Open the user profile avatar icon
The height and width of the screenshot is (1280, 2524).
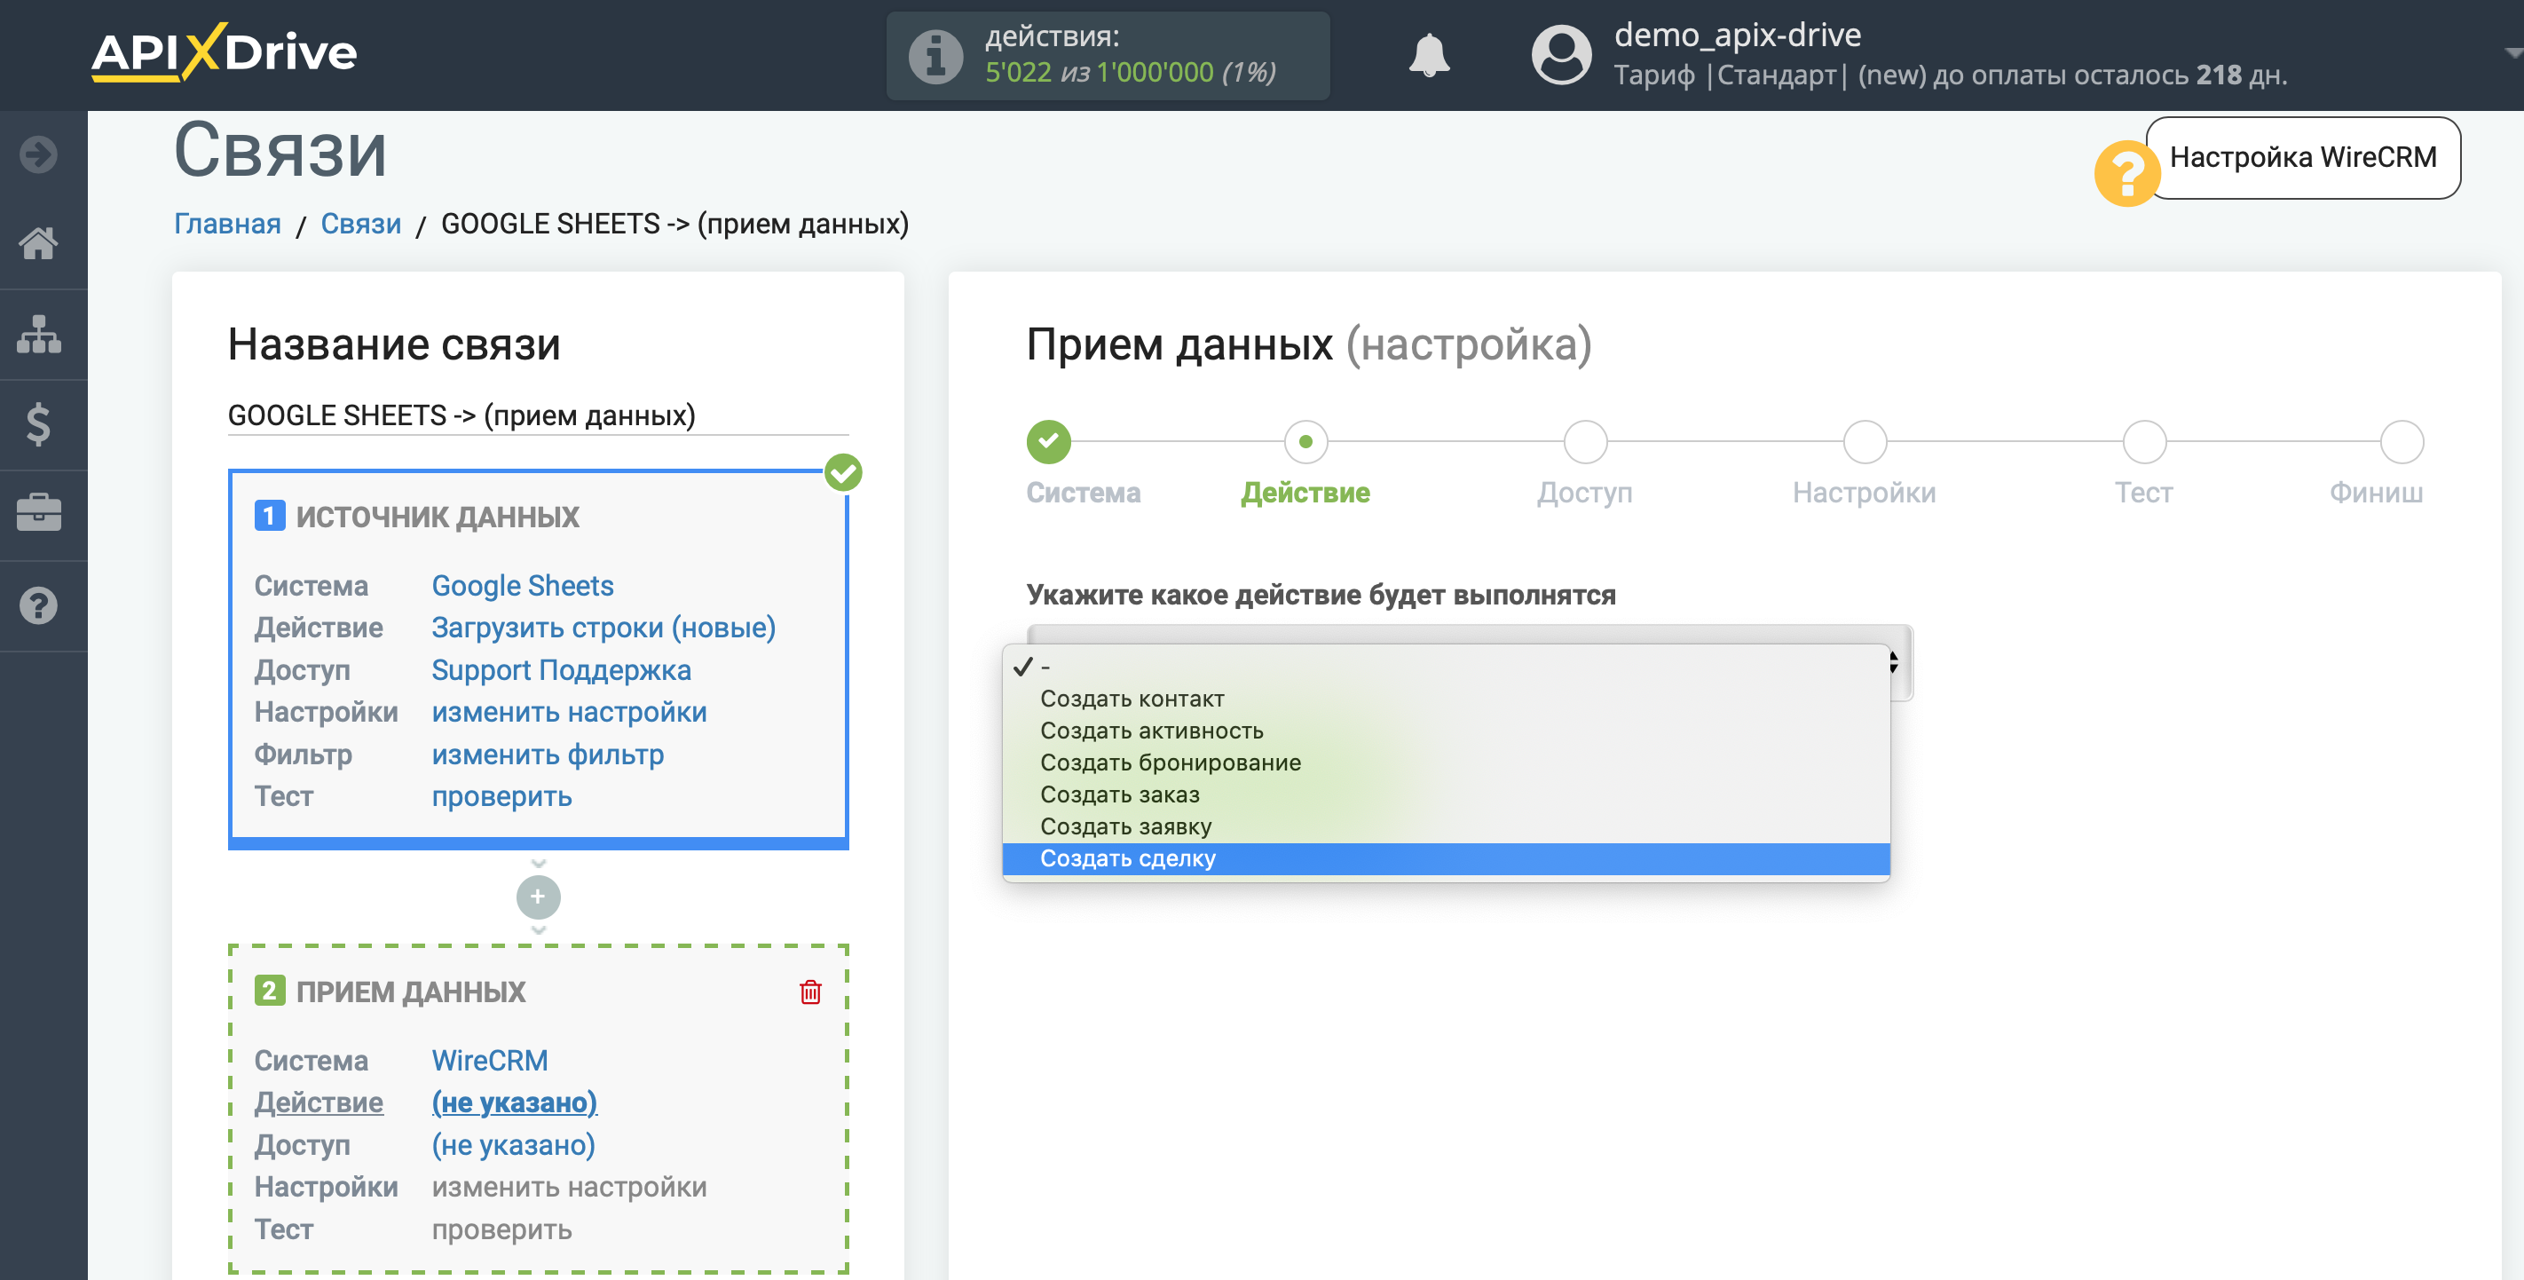point(1561,55)
